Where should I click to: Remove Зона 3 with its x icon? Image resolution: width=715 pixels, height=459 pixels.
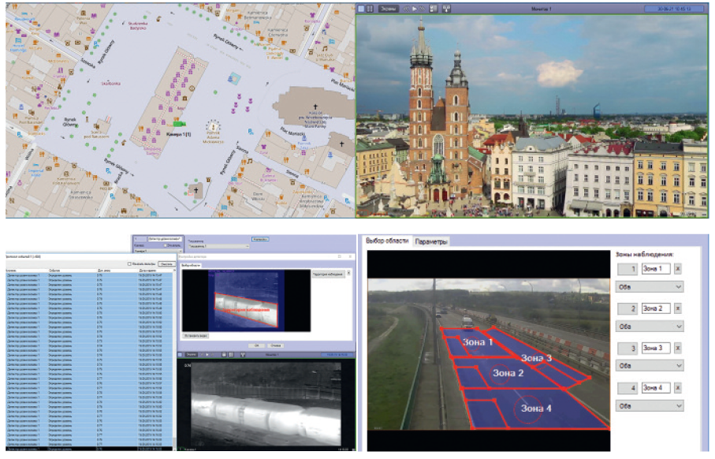(x=678, y=348)
